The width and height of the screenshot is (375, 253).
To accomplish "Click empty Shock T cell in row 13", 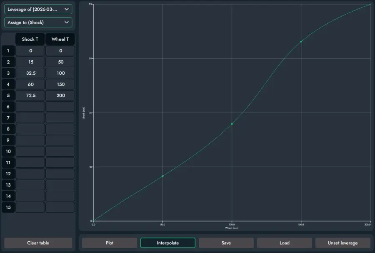I will [30, 185].
